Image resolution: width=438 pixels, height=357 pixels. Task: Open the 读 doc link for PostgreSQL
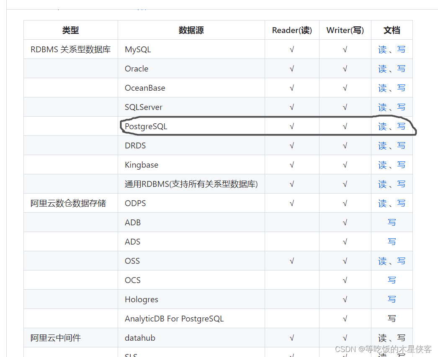(x=382, y=126)
